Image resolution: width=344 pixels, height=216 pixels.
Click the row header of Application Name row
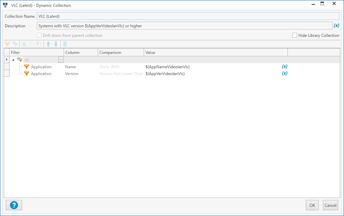coord(7,66)
